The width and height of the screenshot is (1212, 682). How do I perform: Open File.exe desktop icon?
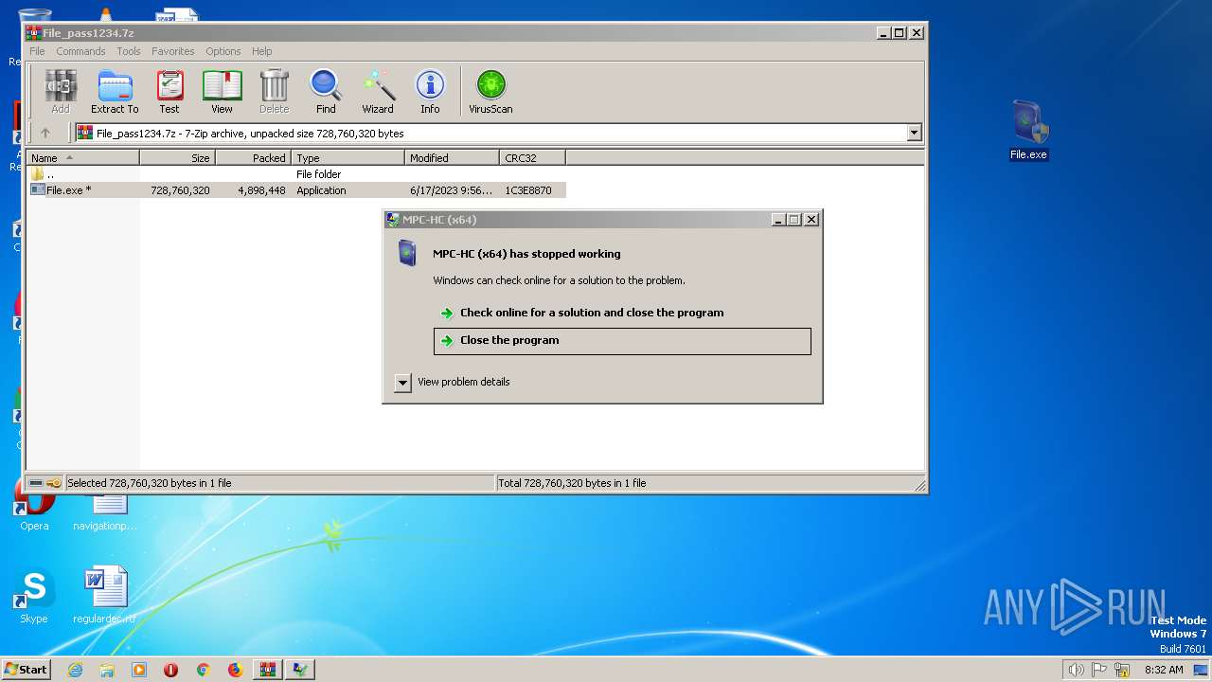(x=1028, y=130)
